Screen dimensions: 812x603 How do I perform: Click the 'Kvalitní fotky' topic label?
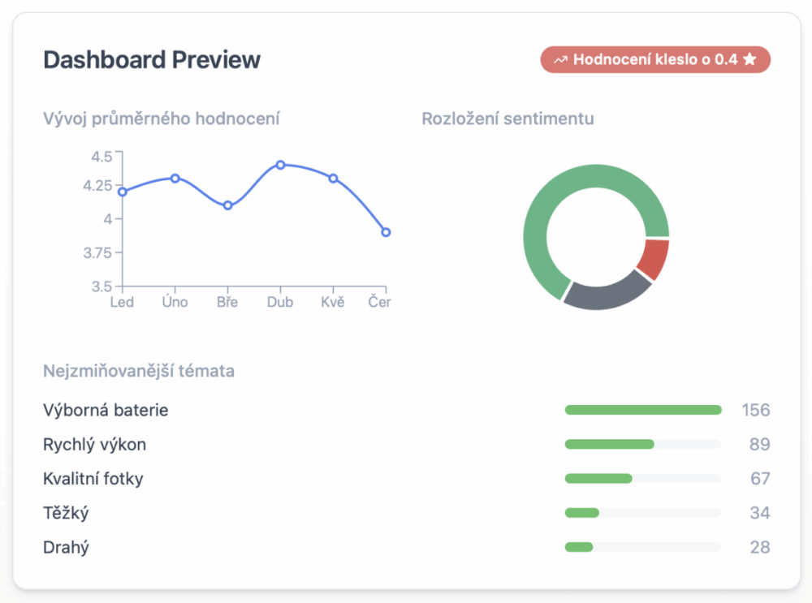tap(93, 479)
